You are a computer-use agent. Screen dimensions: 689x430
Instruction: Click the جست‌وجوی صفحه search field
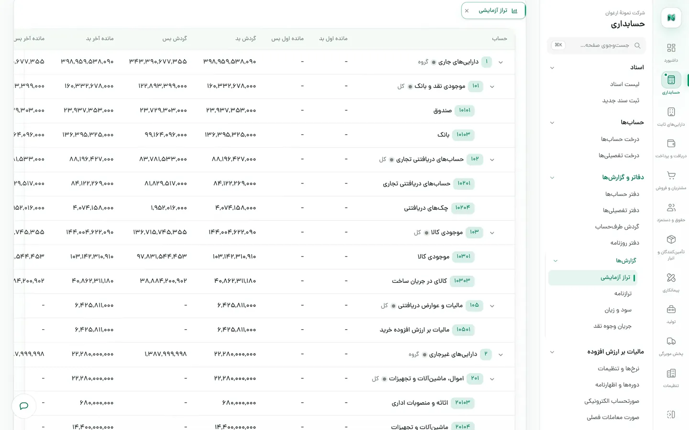click(x=596, y=45)
